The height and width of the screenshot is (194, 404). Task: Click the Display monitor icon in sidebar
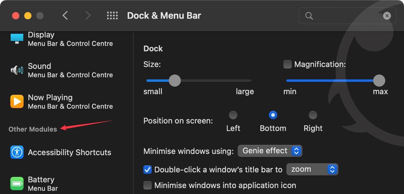pos(17,39)
